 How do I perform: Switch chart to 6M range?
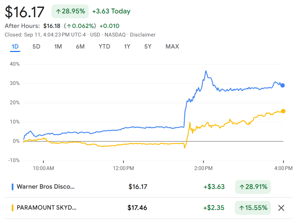click(80, 46)
